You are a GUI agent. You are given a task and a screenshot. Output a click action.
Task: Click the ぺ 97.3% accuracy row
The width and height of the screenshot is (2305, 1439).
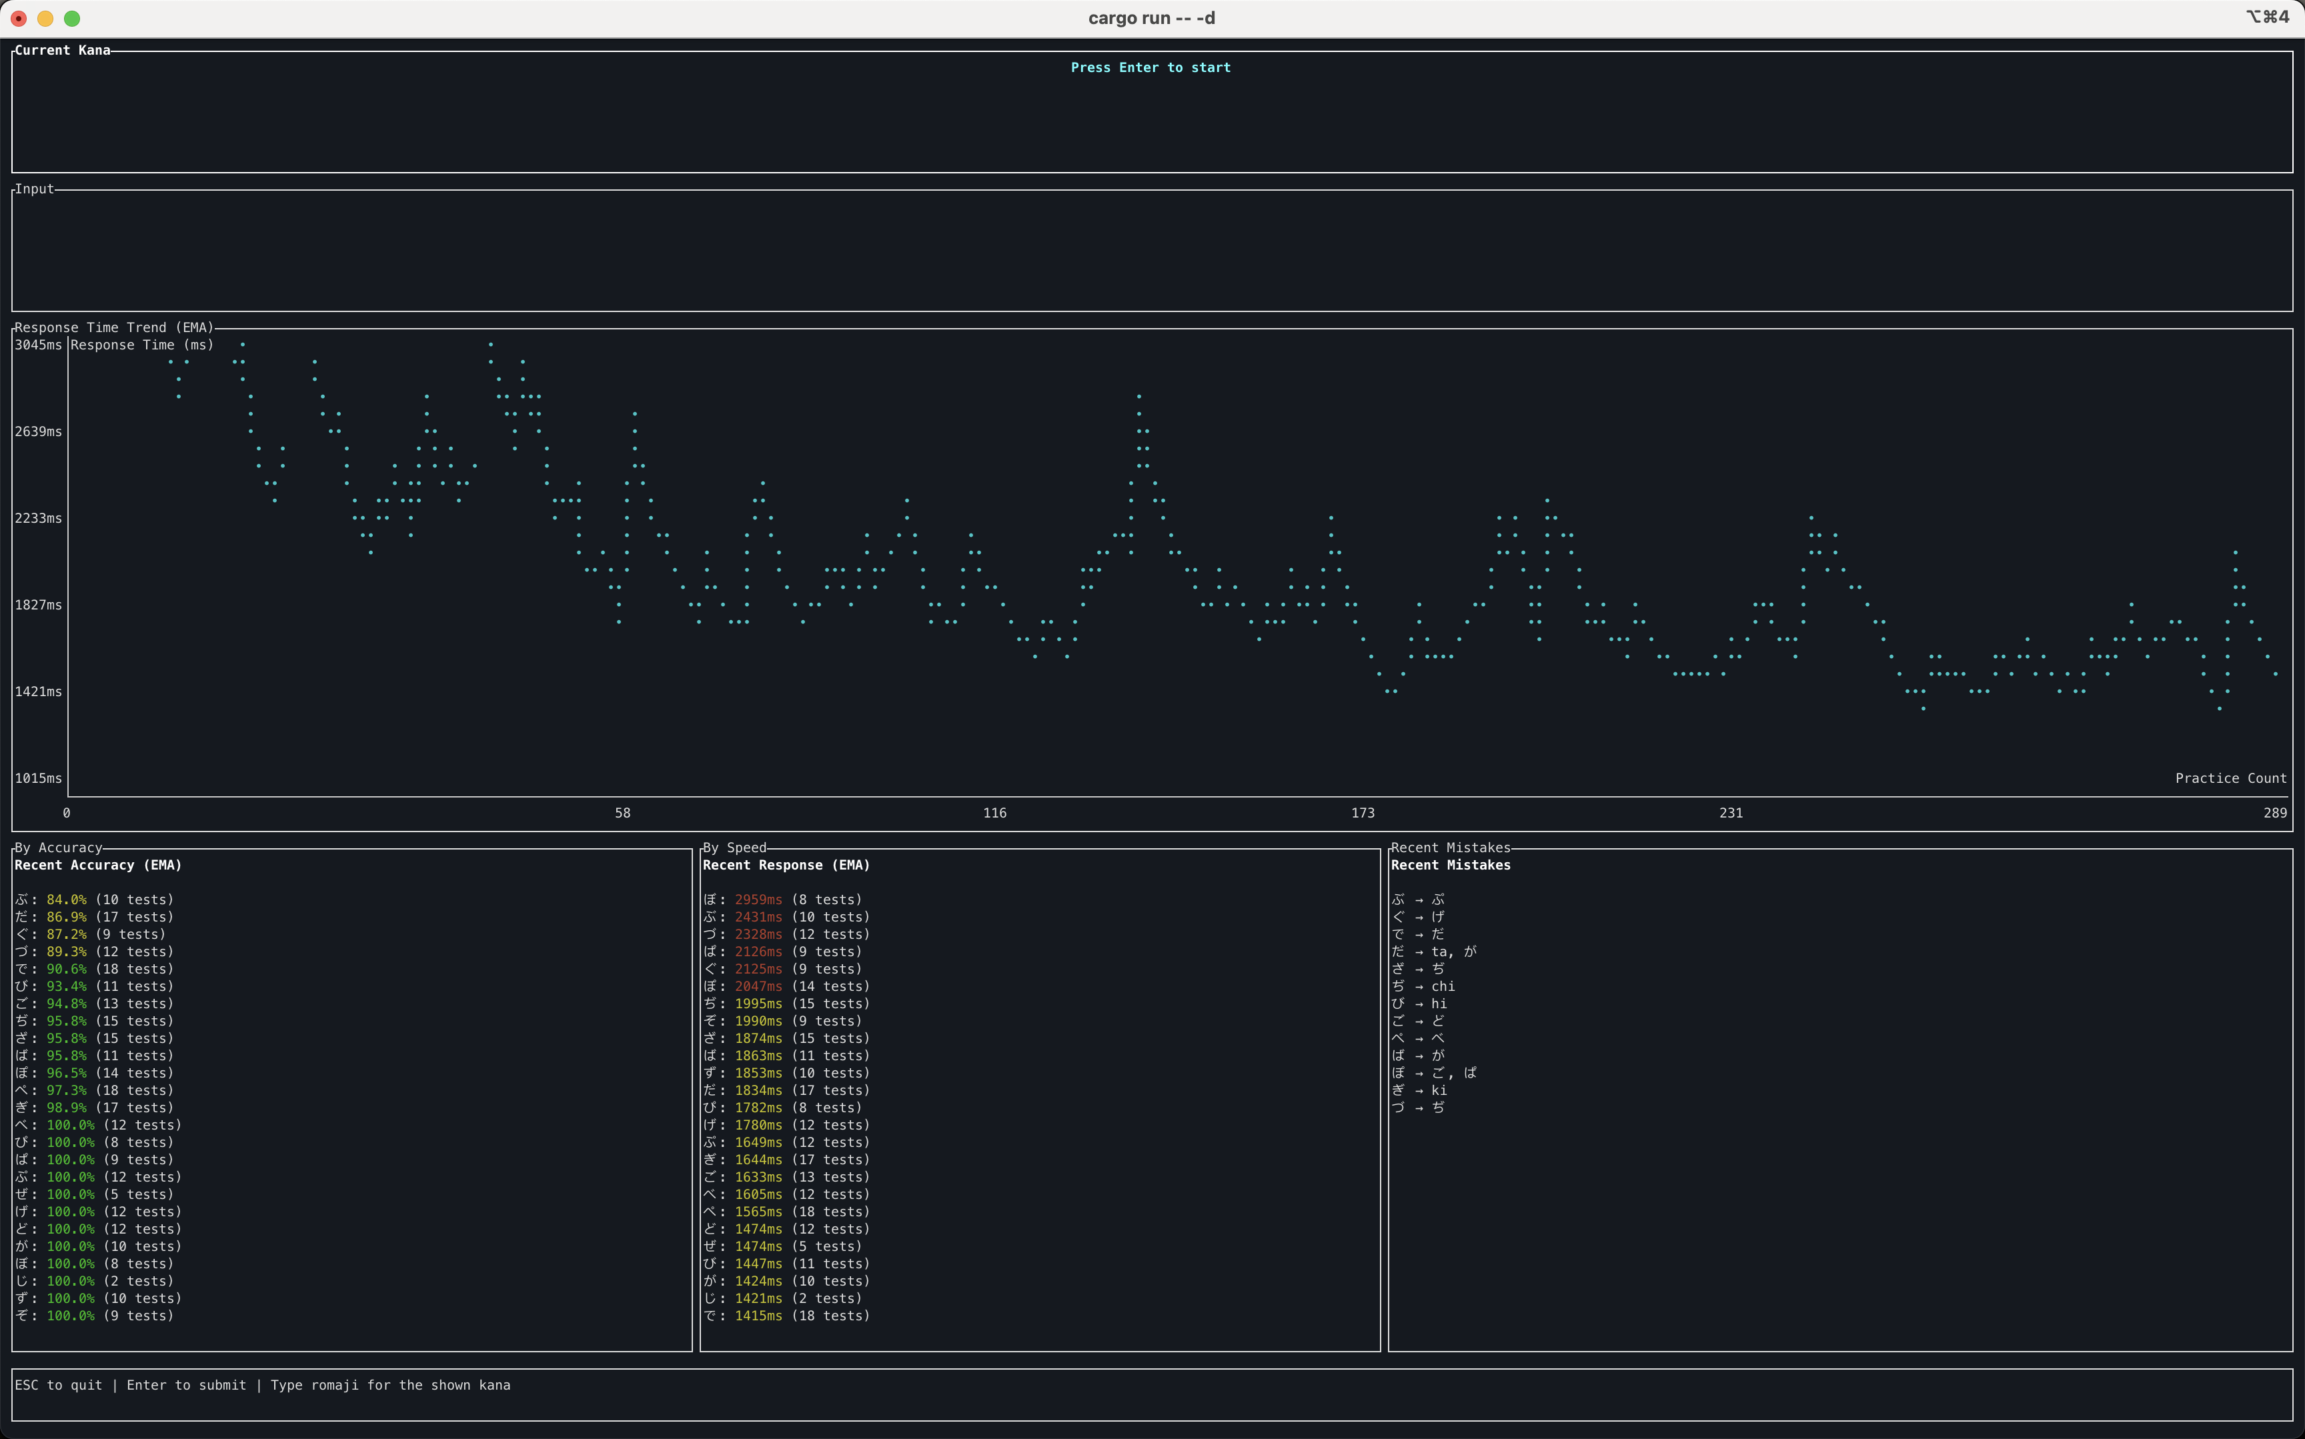pyautogui.click(x=94, y=1090)
